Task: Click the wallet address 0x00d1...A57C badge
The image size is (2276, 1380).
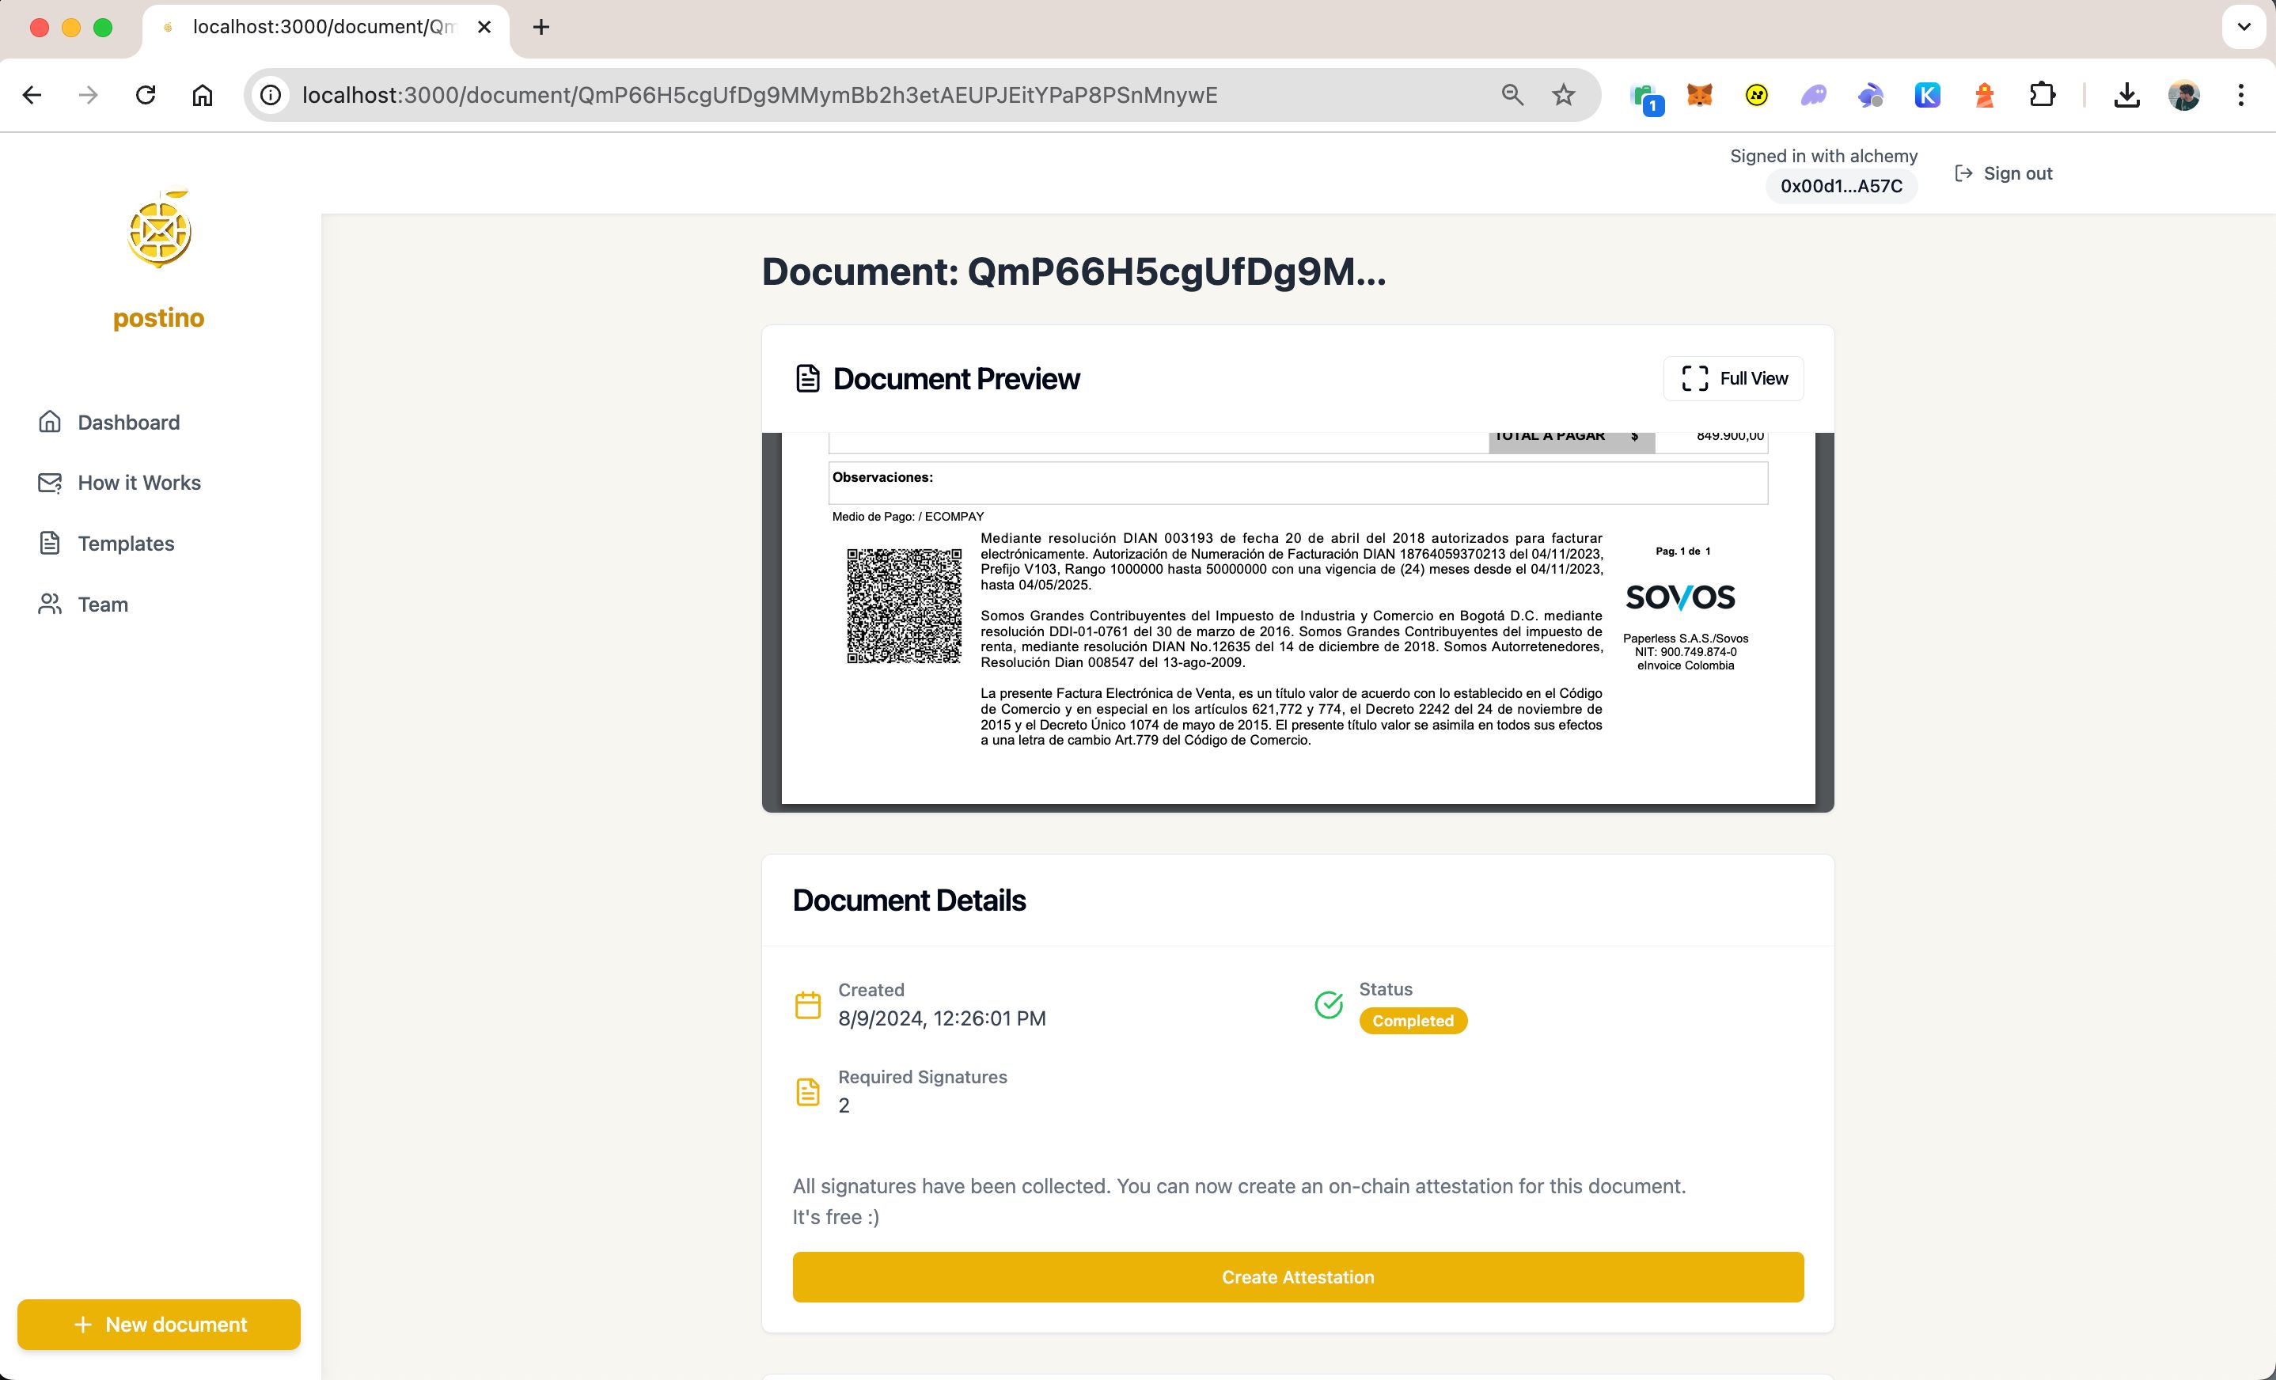Action: 1841,186
